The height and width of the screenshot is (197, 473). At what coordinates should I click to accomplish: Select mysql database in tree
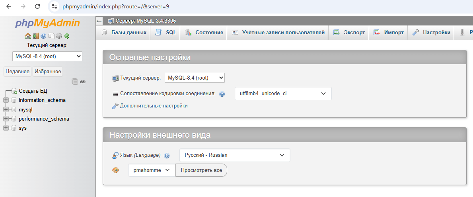click(x=25, y=109)
